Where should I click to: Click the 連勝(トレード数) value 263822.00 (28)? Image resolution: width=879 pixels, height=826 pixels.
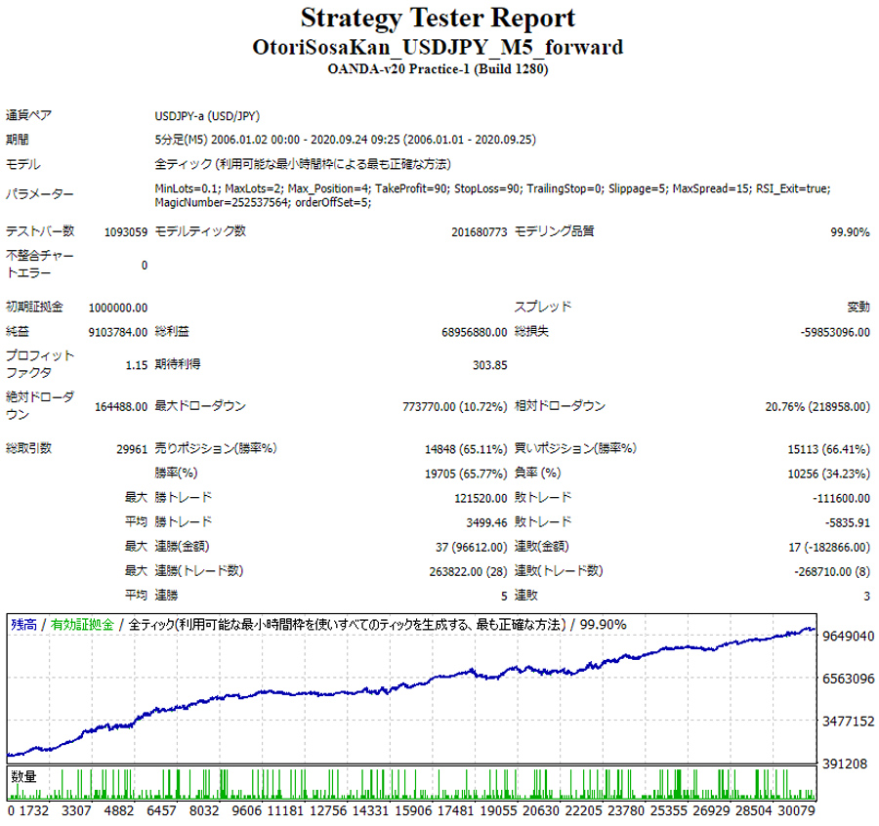[x=468, y=571]
